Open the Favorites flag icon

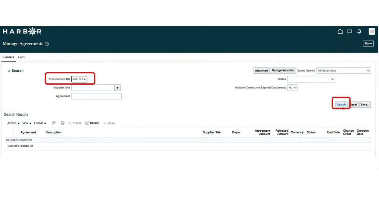(x=350, y=31)
